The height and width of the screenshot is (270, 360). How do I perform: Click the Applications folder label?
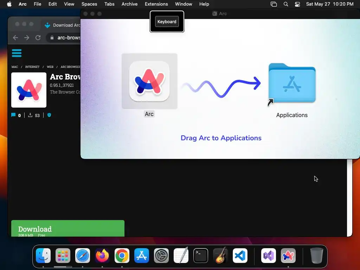click(292, 115)
